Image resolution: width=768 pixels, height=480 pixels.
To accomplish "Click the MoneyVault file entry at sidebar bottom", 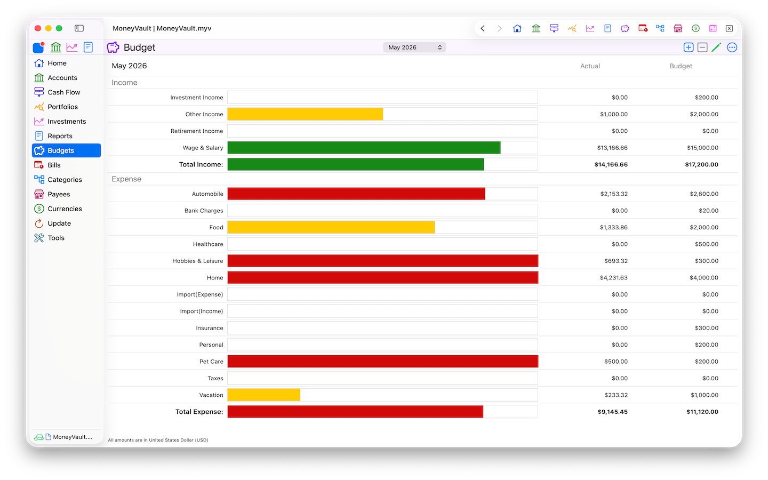I will point(69,437).
